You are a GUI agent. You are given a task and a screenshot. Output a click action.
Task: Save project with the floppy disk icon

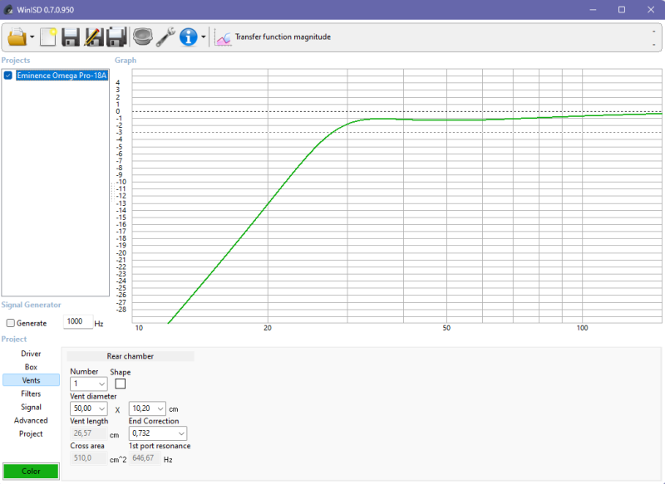(71, 37)
